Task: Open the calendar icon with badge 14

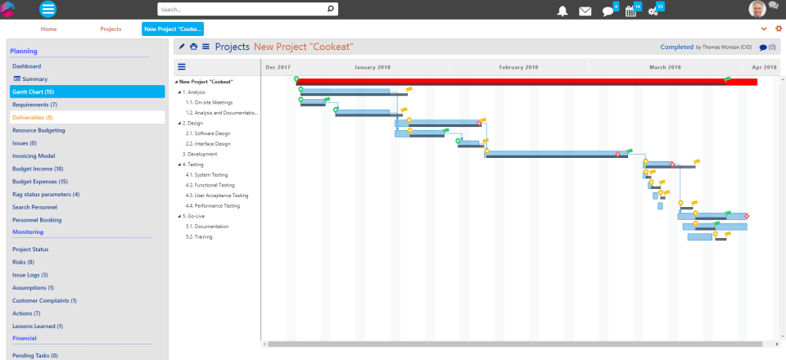Action: pyautogui.click(x=630, y=11)
